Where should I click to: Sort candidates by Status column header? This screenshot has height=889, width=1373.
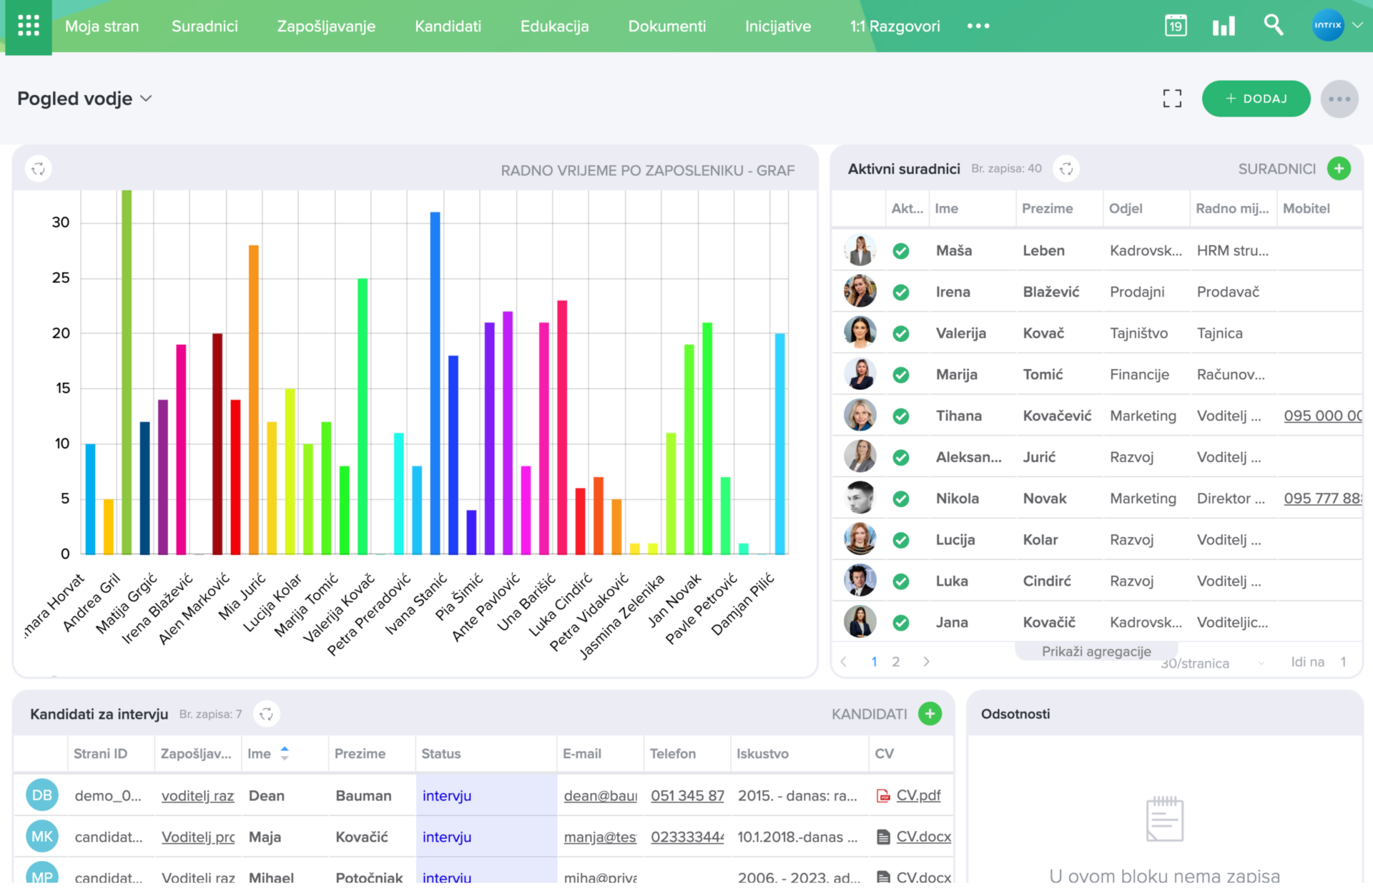tap(441, 754)
